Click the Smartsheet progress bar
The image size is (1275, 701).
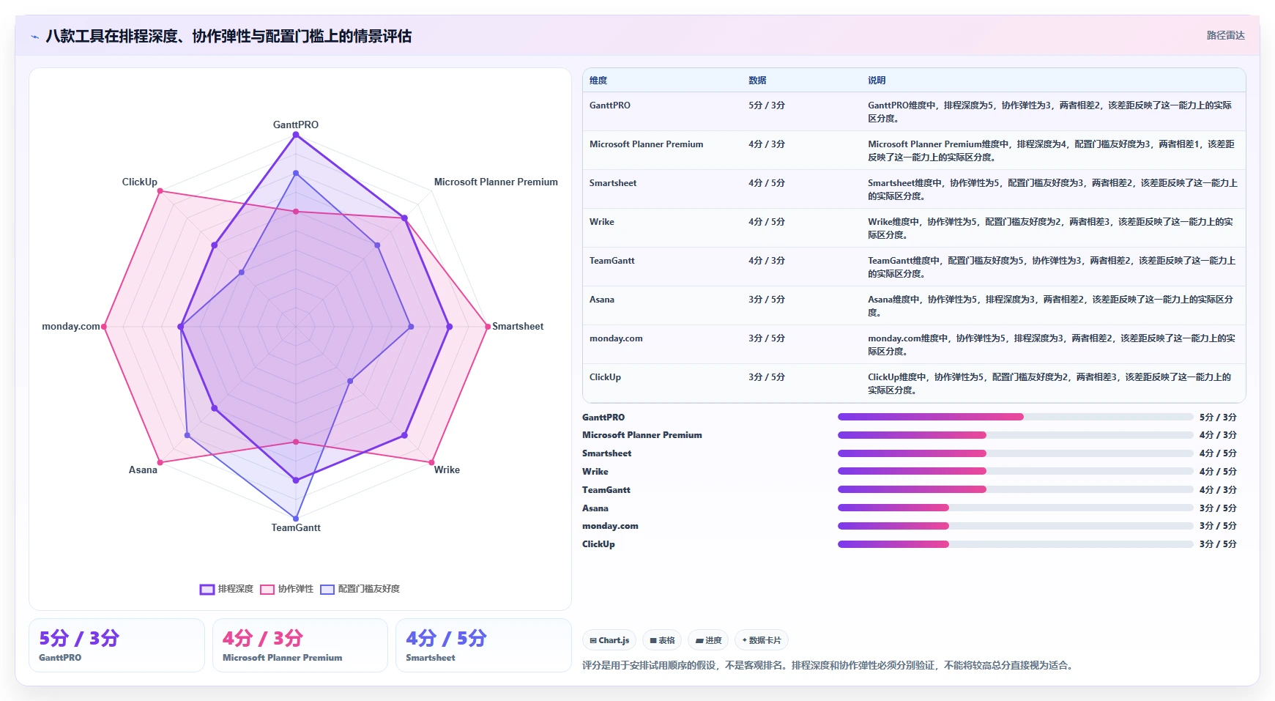click(x=1015, y=453)
